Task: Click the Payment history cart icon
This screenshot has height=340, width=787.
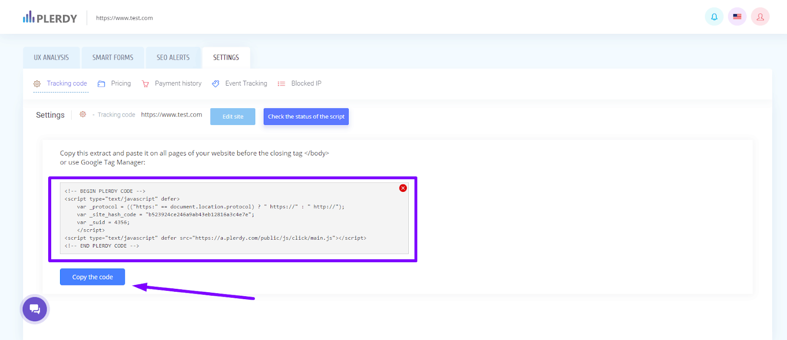Action: tap(145, 84)
